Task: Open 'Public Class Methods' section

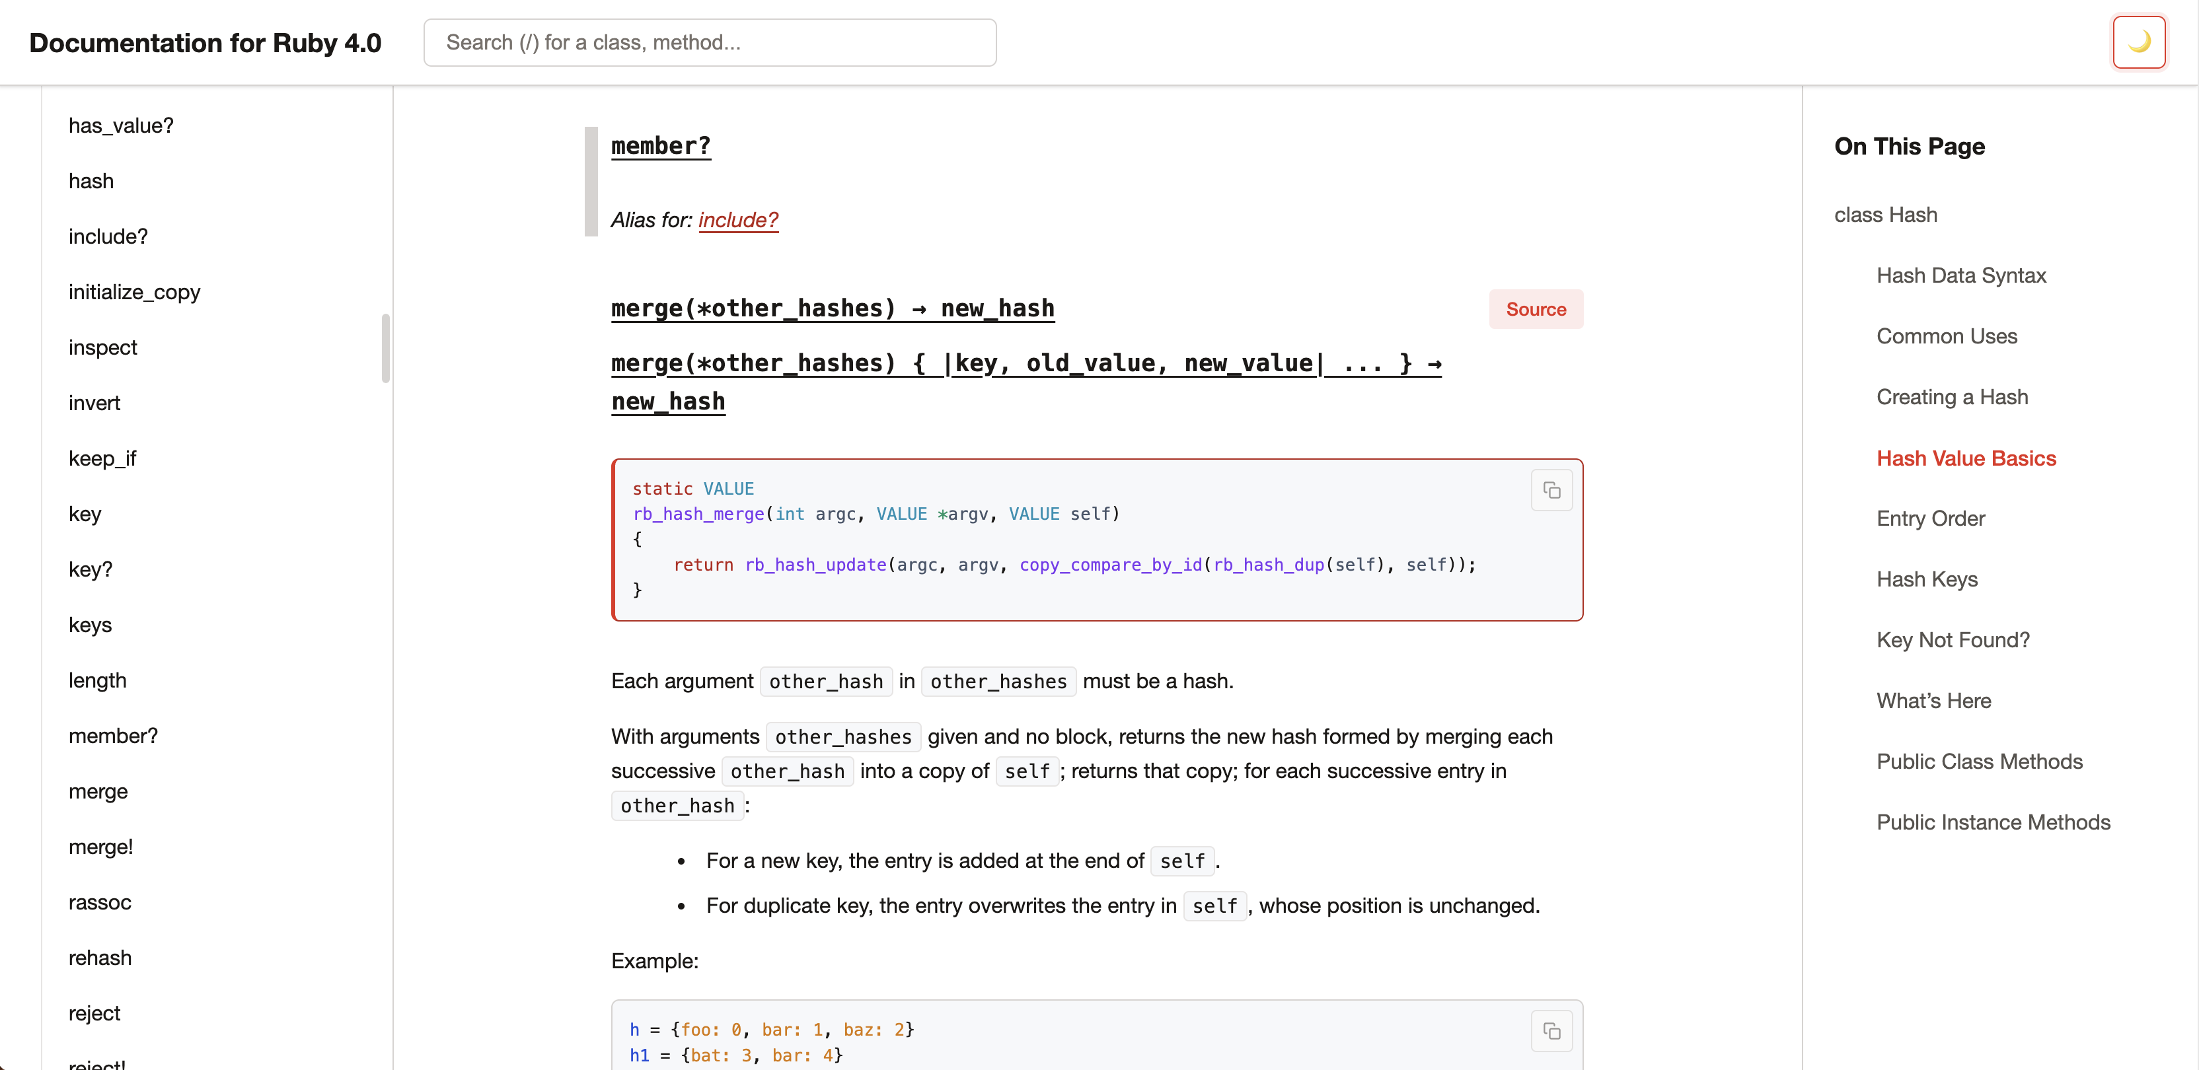Action: coord(1980,761)
